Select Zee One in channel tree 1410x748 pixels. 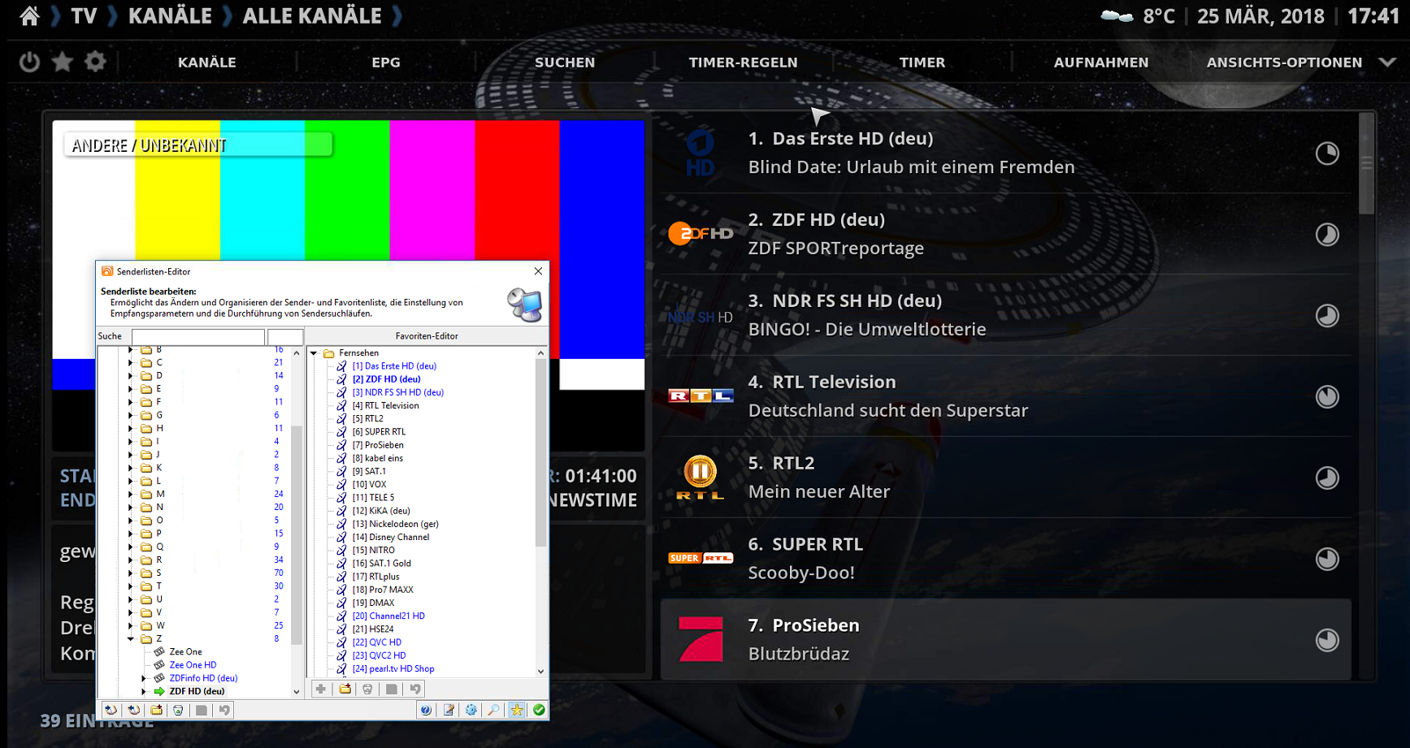pyautogui.click(x=185, y=652)
